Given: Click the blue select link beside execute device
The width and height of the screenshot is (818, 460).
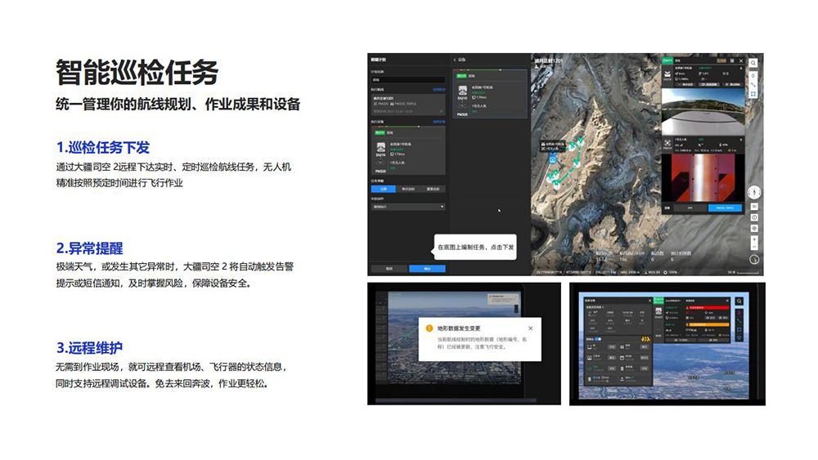Looking at the screenshot, I should 438,121.
